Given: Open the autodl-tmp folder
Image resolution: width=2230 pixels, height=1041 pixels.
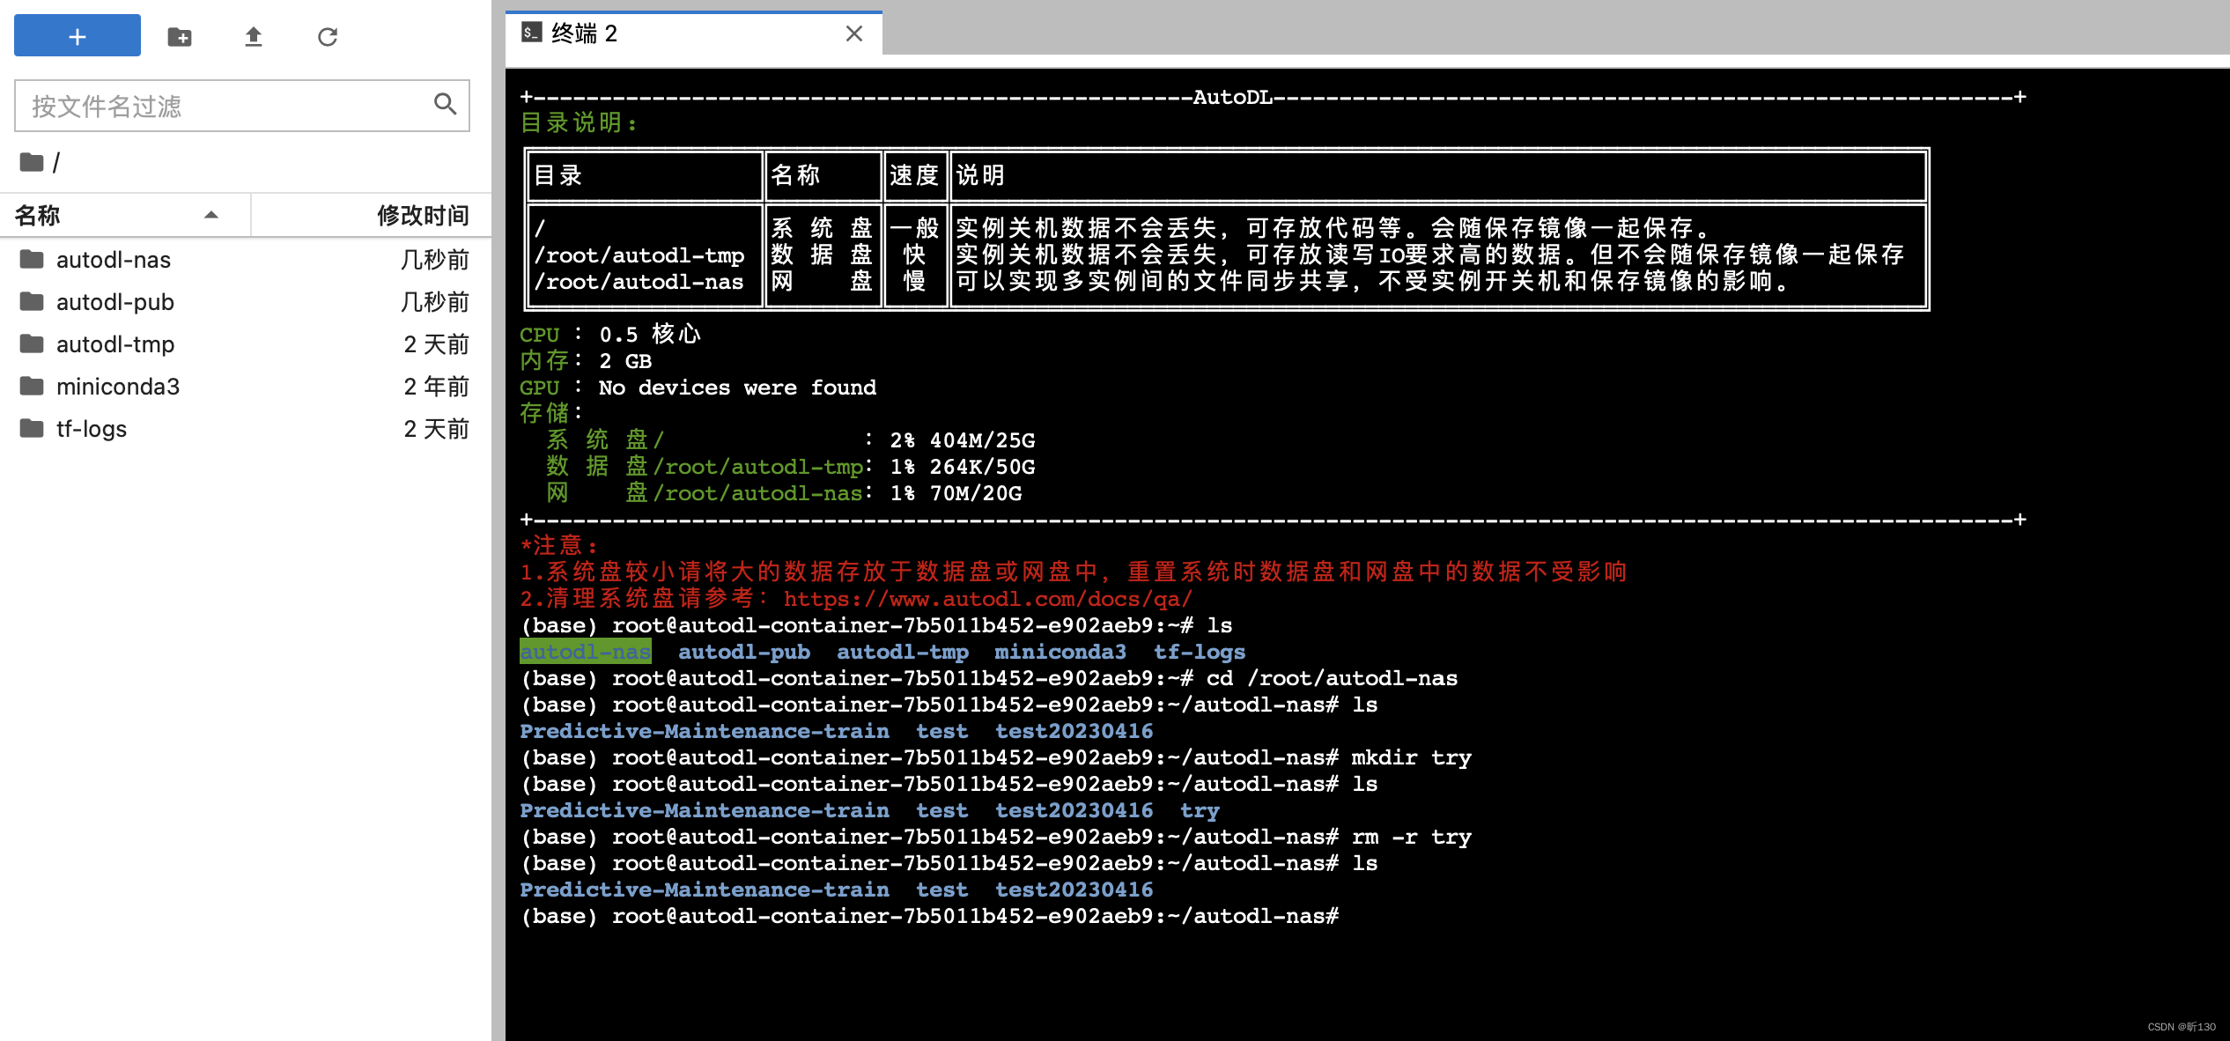Looking at the screenshot, I should tap(115, 343).
